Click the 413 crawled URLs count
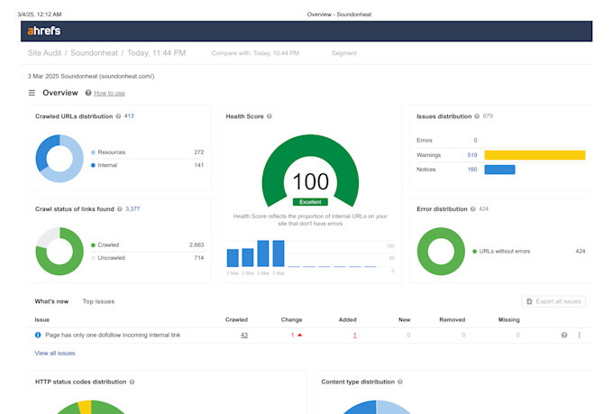This screenshot has width=613, height=414. [x=129, y=115]
